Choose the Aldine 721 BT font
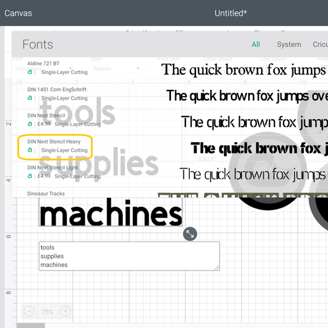This screenshot has width=328, height=328. coord(43,63)
